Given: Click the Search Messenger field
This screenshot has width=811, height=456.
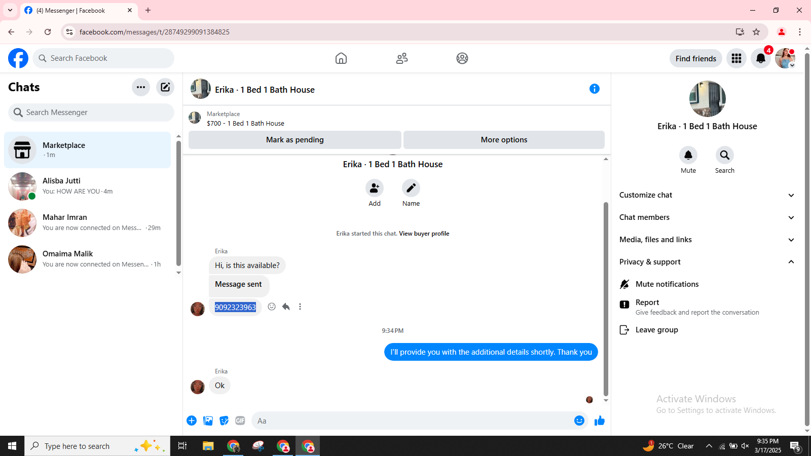Looking at the screenshot, I should pos(91,112).
